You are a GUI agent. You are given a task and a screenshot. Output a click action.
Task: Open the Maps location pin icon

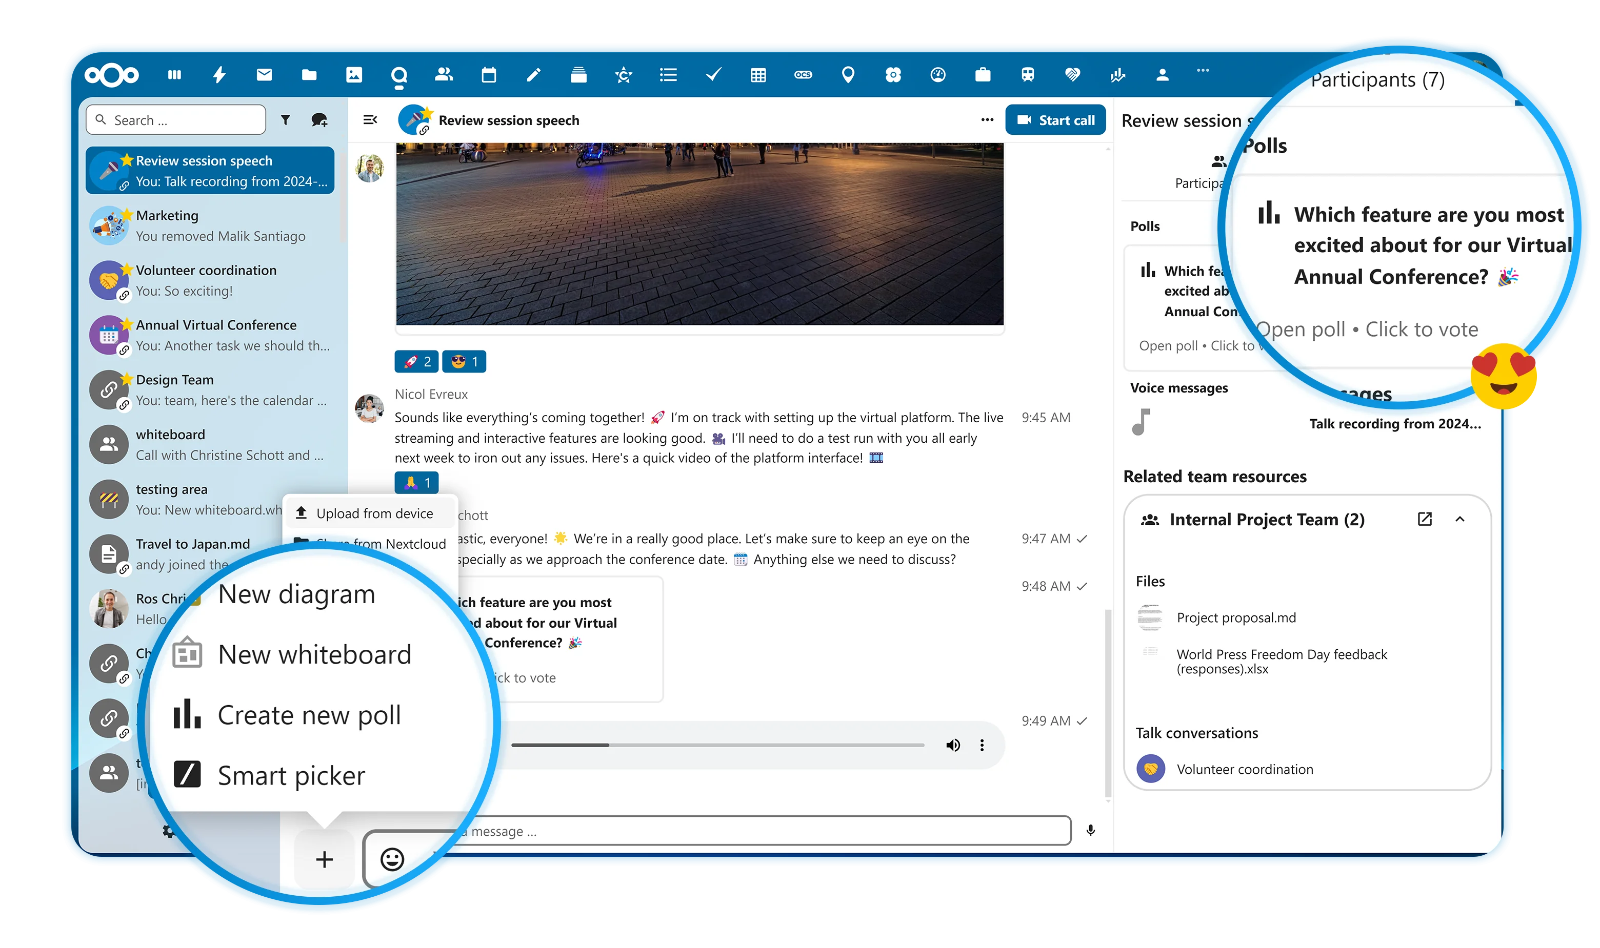[x=848, y=75]
